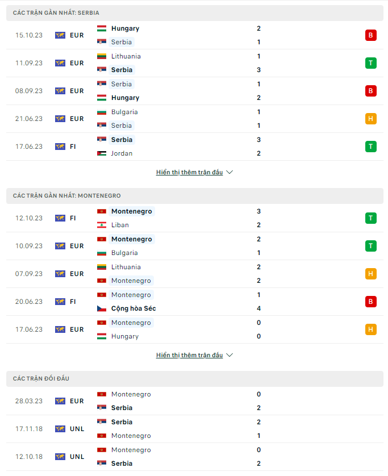Click the UNL competition icon for 17.11.18
The image size is (388, 476).
click(x=60, y=429)
